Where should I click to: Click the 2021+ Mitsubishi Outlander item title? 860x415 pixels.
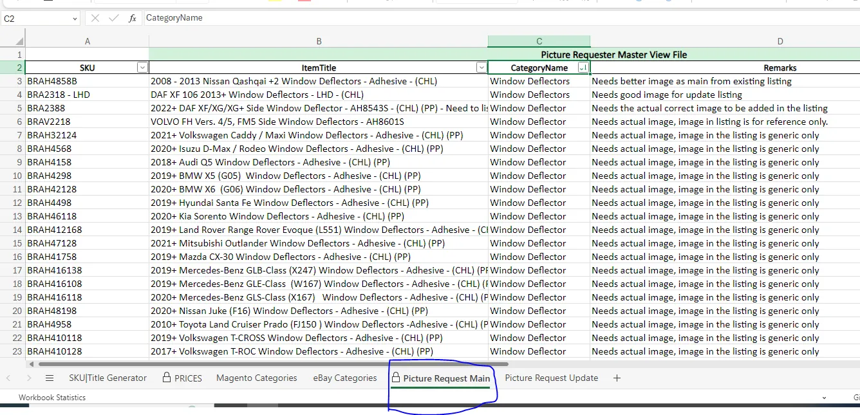pyautogui.click(x=297, y=243)
